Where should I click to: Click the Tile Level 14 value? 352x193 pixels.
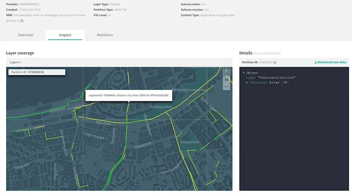(109, 15)
